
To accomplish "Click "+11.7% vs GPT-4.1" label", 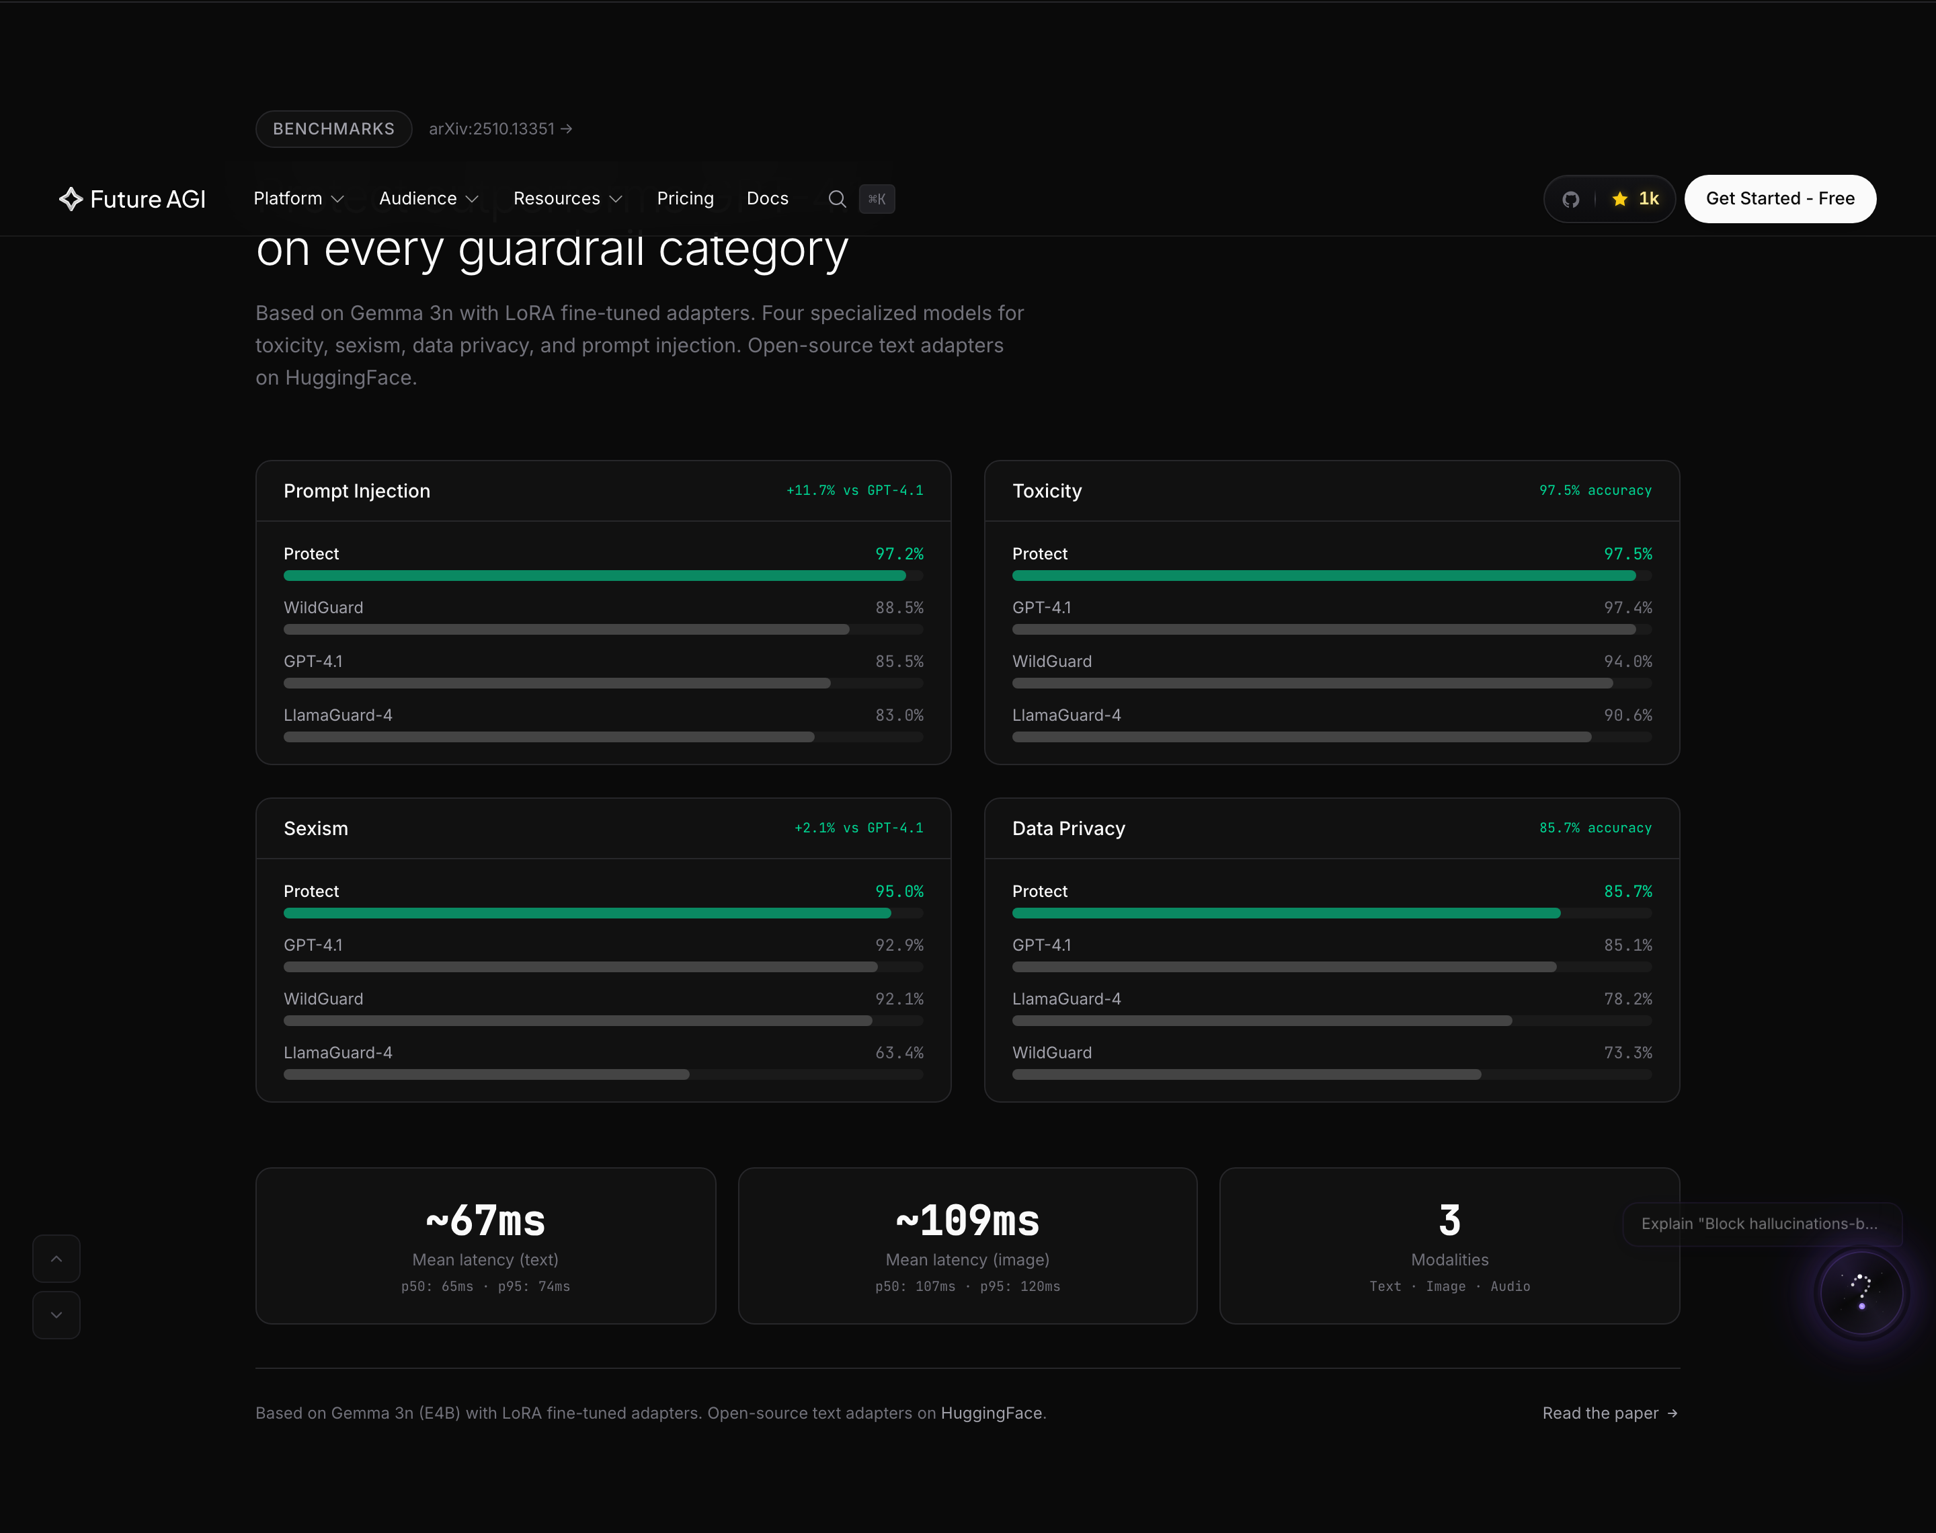I will (x=855, y=490).
